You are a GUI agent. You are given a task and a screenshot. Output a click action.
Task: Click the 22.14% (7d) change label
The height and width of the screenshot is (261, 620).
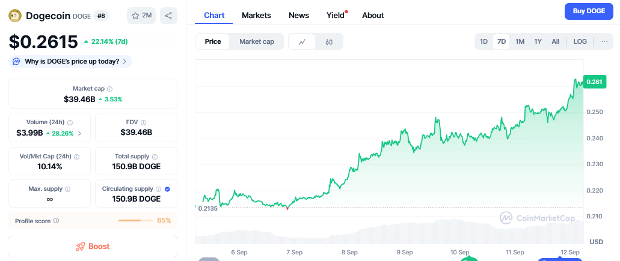pos(106,41)
